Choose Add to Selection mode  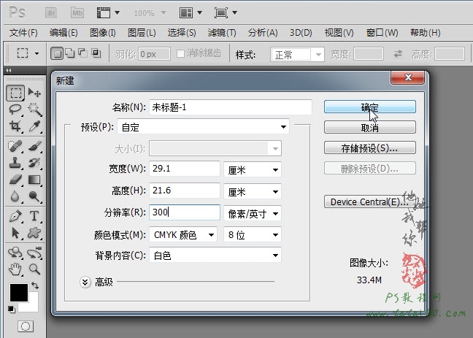[70, 53]
